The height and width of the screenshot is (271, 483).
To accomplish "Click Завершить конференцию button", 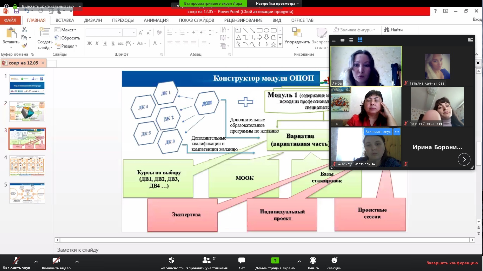I will pos(452,263).
